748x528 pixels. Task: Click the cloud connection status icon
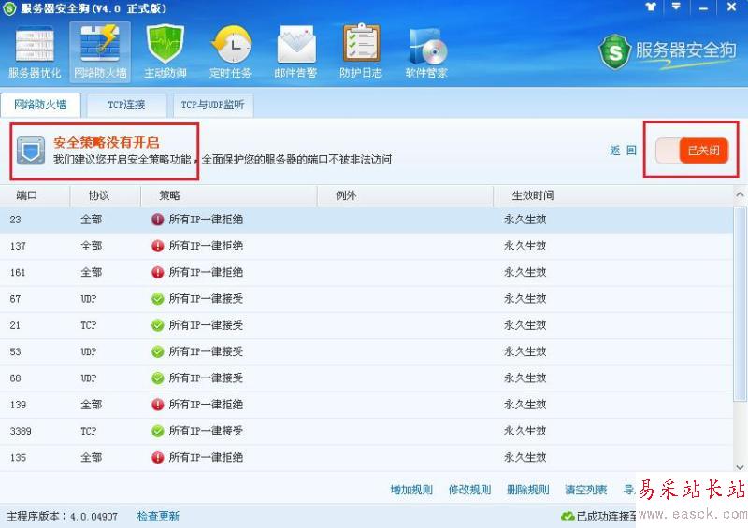click(x=568, y=516)
